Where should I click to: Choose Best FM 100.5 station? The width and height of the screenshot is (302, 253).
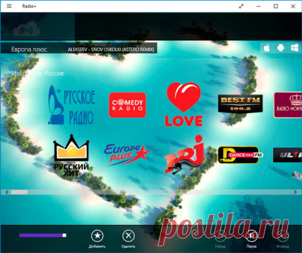(x=240, y=104)
